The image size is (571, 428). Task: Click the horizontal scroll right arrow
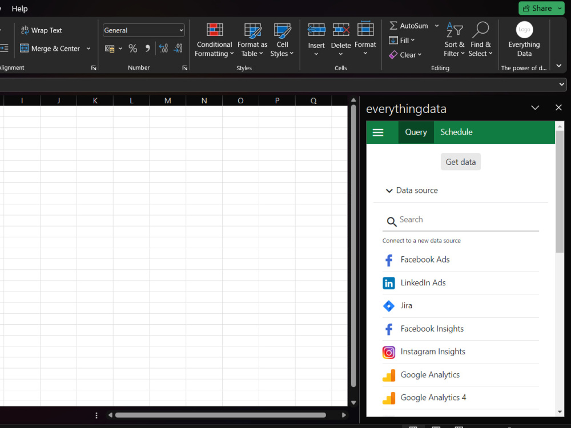point(343,415)
